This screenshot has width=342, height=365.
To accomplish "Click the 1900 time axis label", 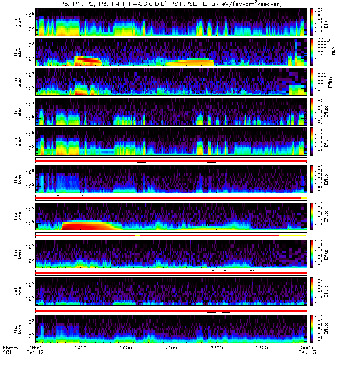I will pos(81,348).
